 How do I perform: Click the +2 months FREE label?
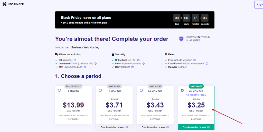click(196, 95)
